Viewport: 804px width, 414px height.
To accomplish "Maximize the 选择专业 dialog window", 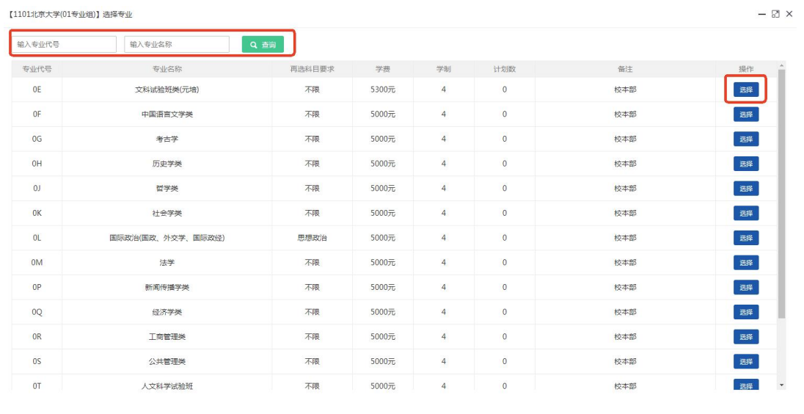I will click(775, 14).
